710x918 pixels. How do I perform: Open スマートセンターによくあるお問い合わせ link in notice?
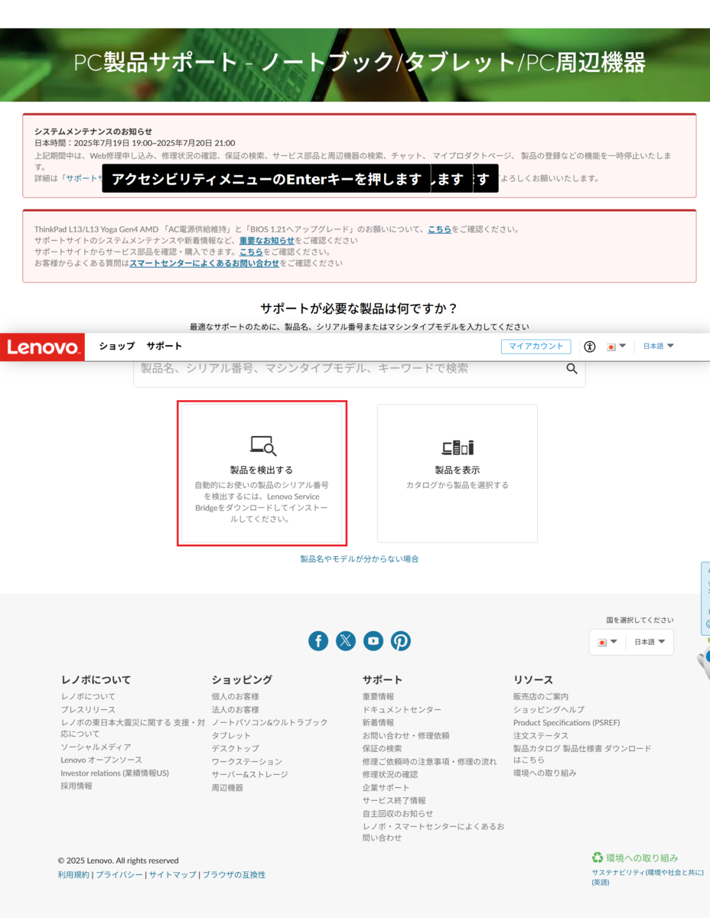(x=204, y=263)
